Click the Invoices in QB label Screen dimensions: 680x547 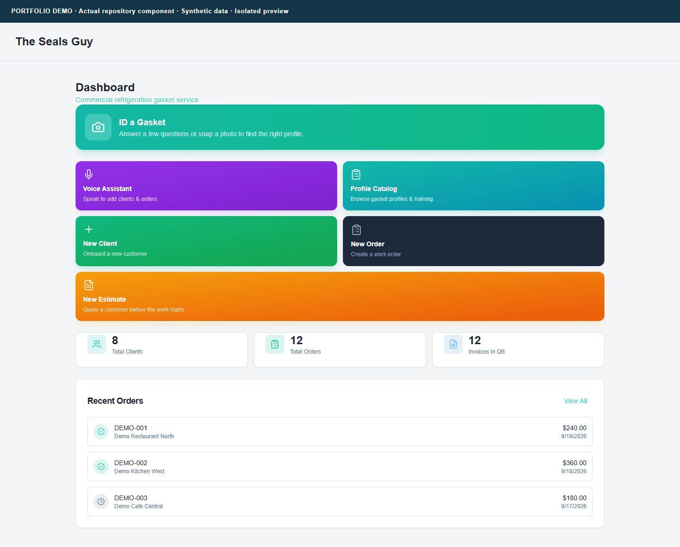[486, 352]
